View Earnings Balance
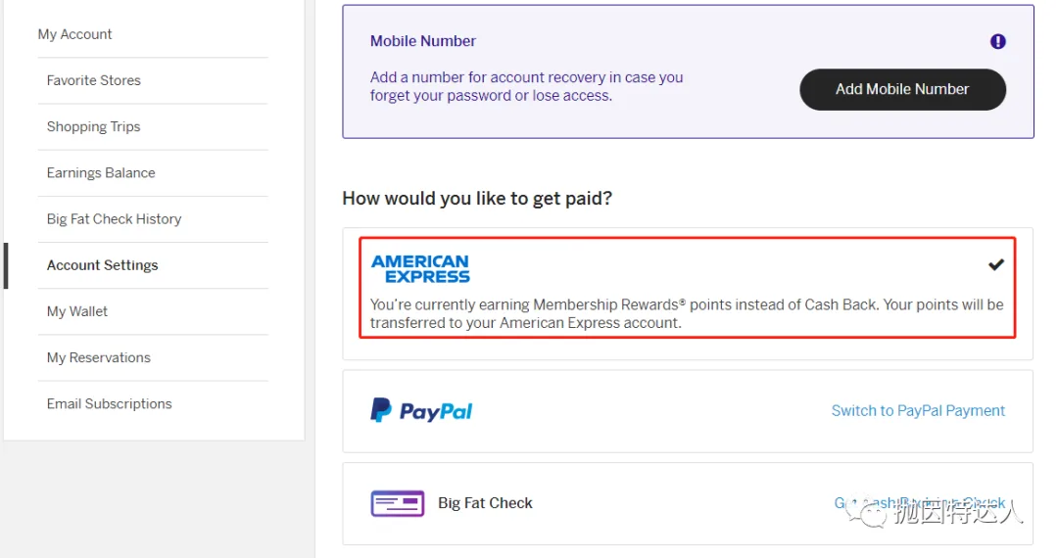Screen dimensions: 1058x558 pyautogui.click(x=101, y=172)
